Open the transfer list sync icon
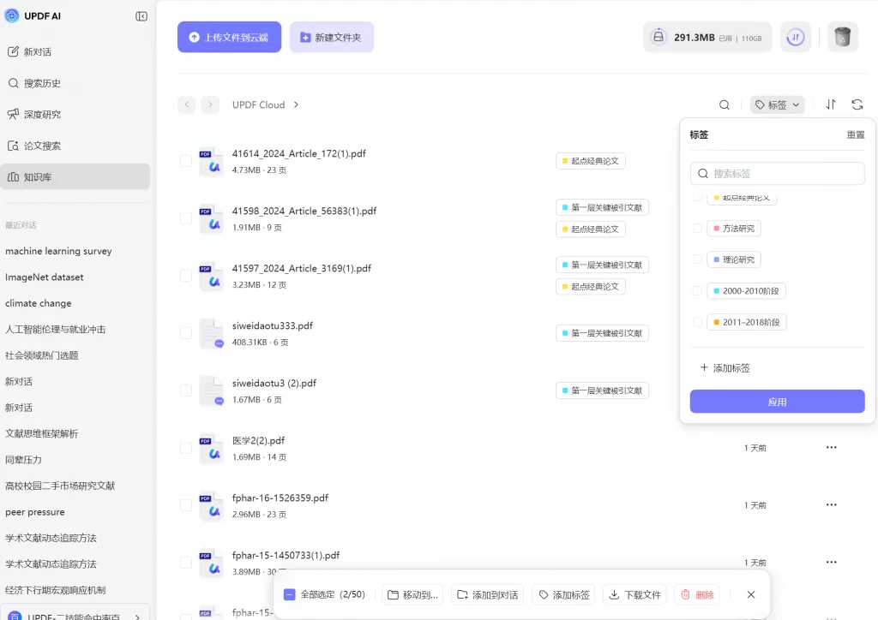 point(796,37)
